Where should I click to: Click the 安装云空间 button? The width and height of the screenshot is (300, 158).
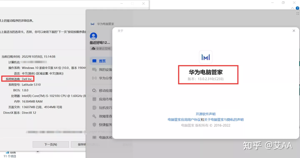click(101, 49)
